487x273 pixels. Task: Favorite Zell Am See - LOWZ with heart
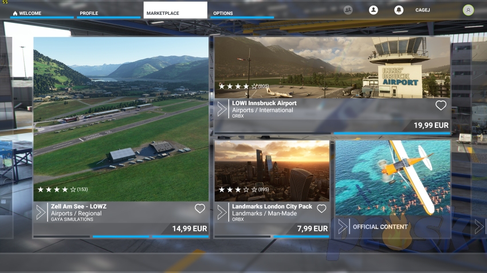(x=200, y=208)
